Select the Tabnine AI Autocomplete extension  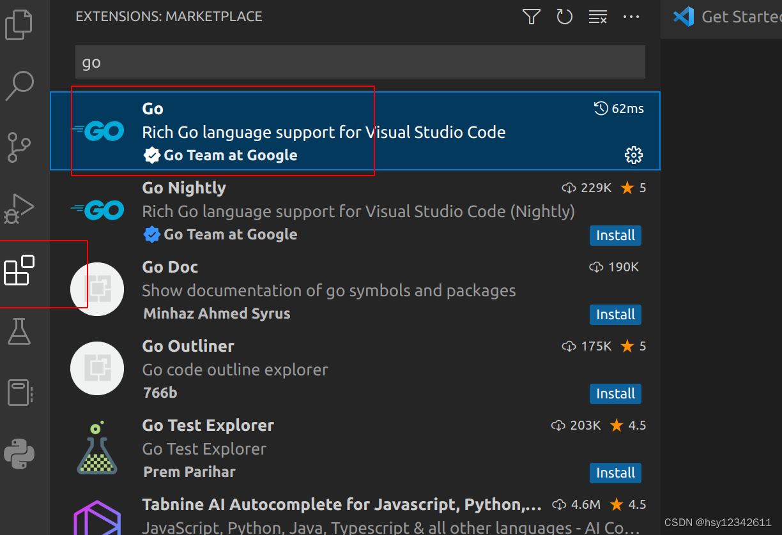point(341,505)
